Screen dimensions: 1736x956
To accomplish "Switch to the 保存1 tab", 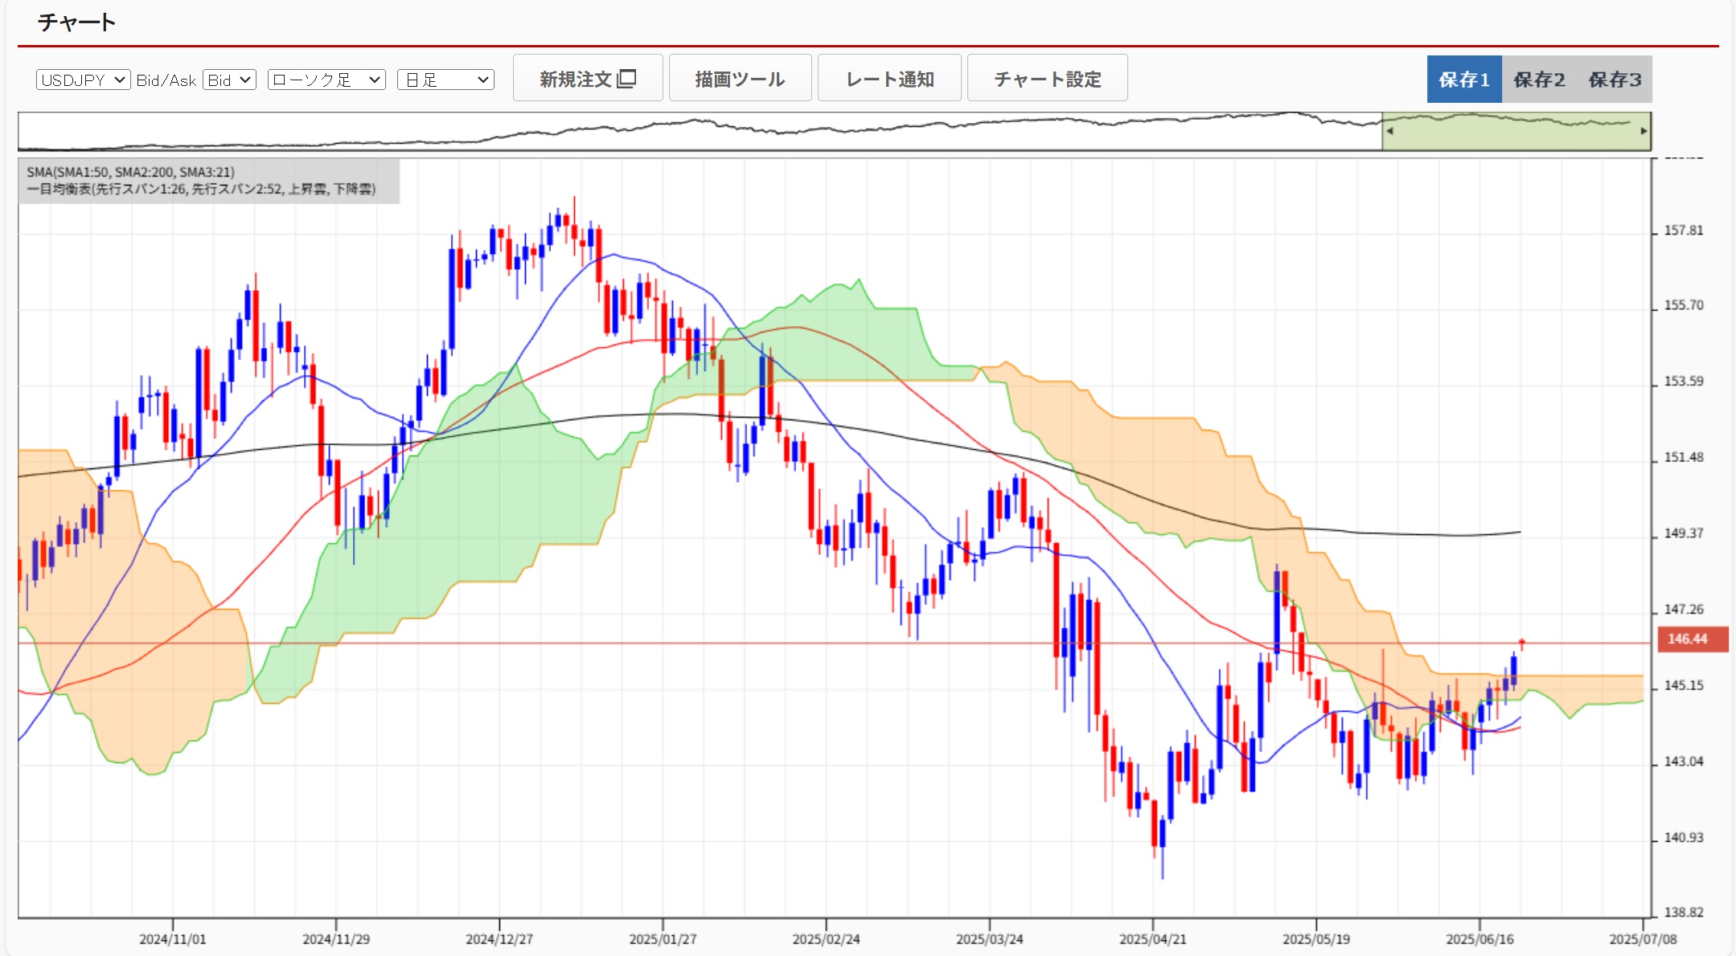I will [1463, 80].
